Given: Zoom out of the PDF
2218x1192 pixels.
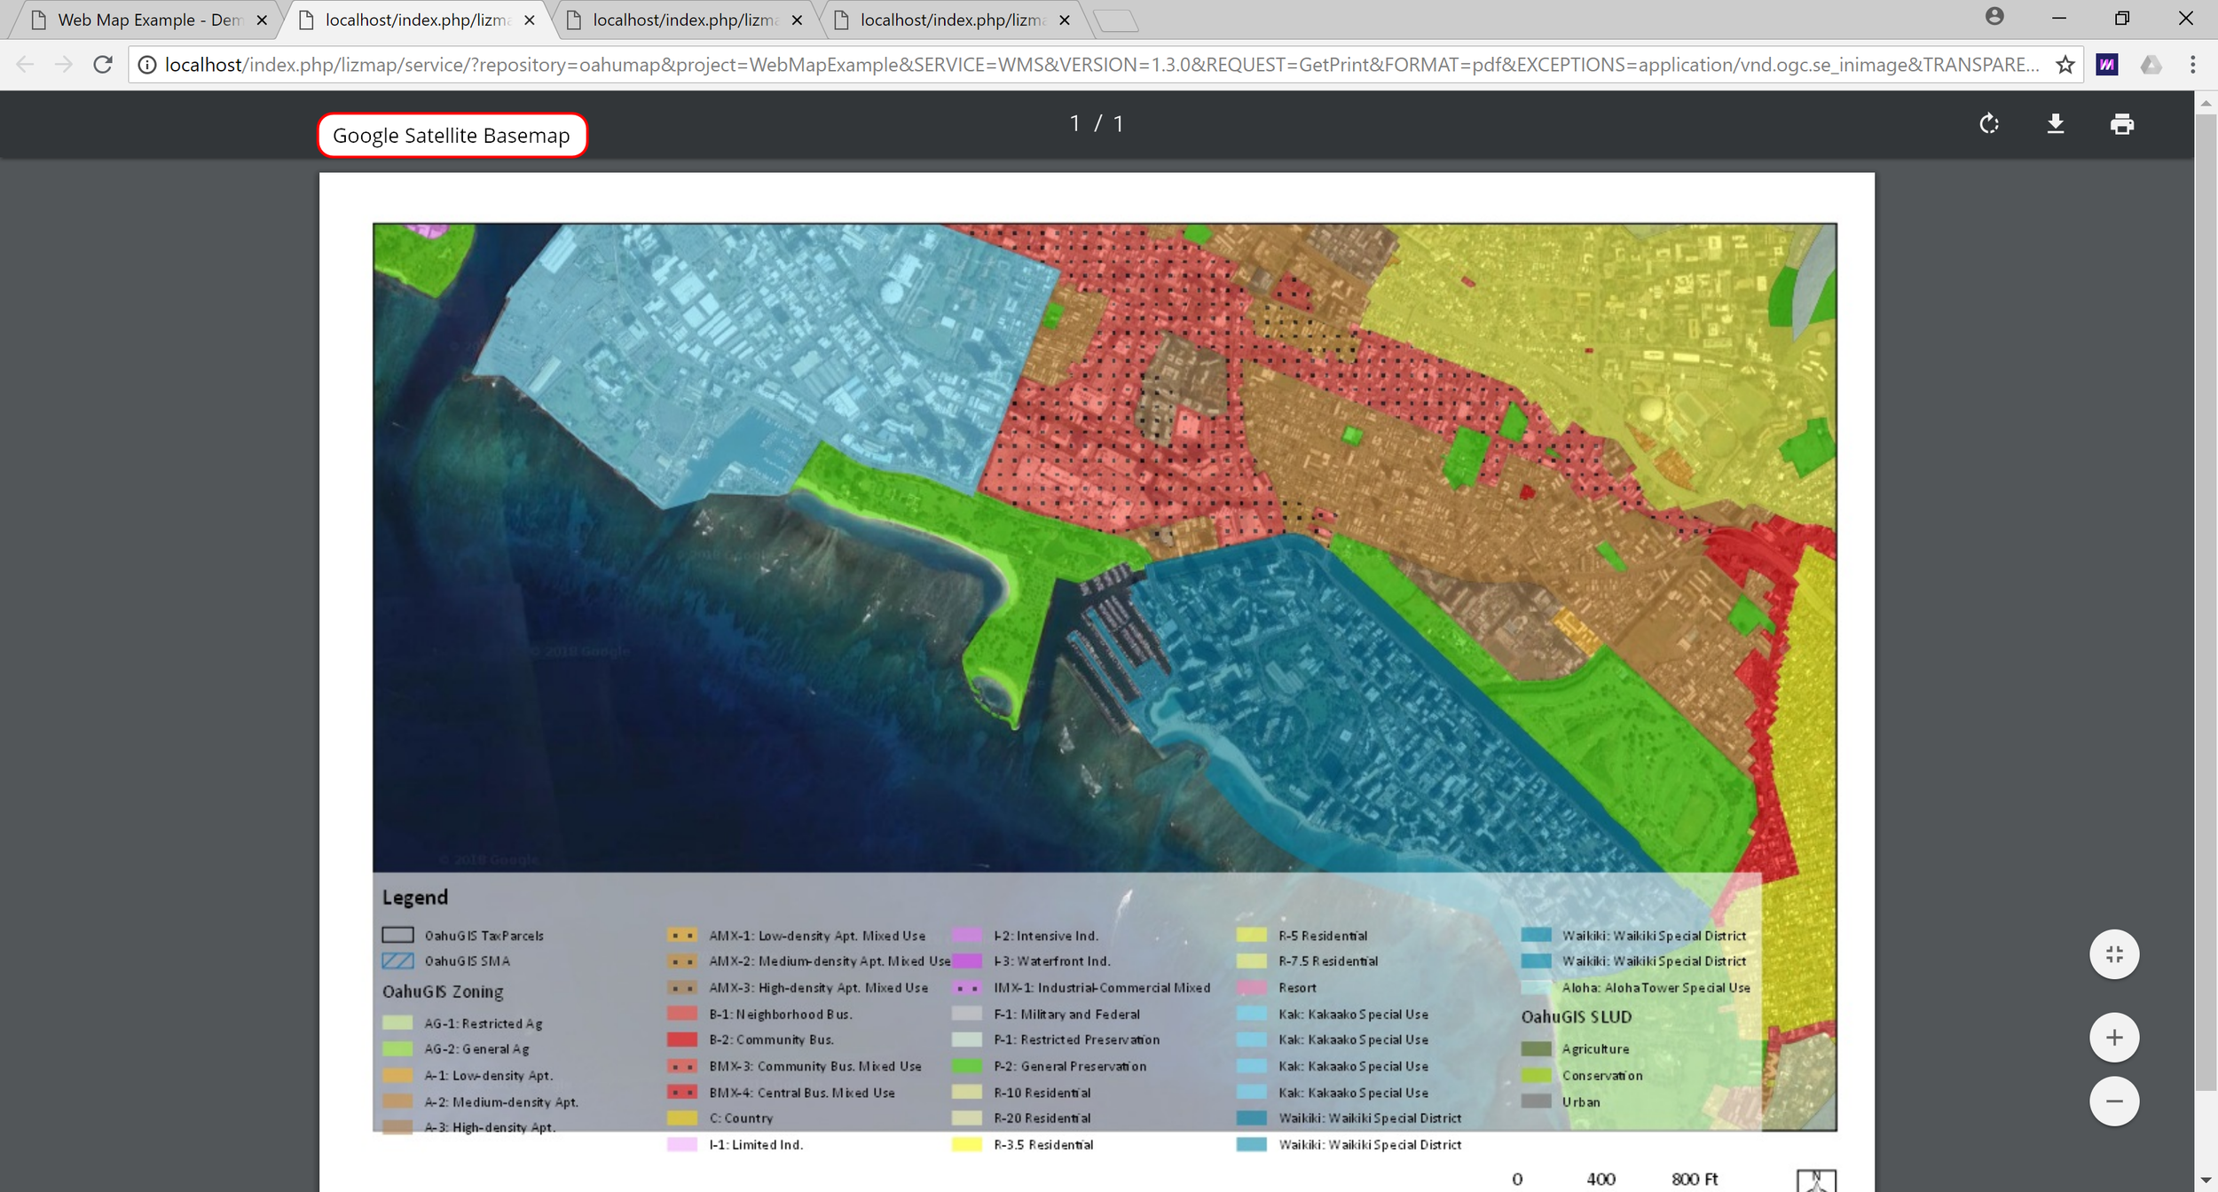Looking at the screenshot, I should [2114, 1102].
